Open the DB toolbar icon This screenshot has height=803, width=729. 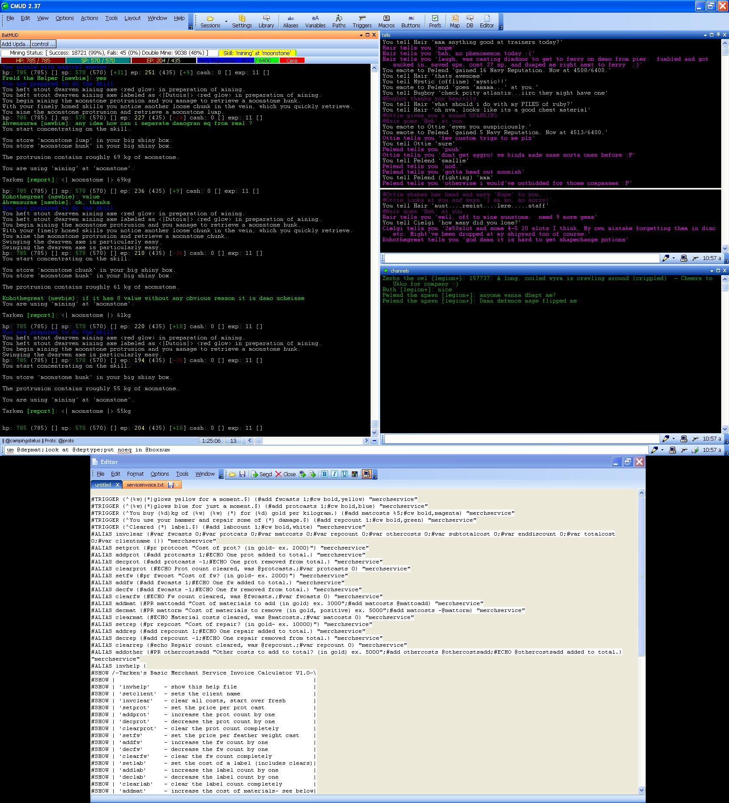(470, 21)
